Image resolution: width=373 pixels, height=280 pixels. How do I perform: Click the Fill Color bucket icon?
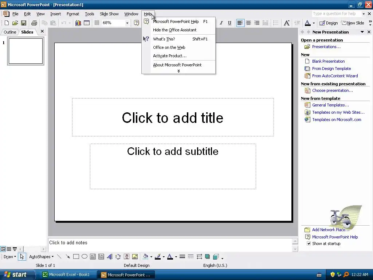click(x=145, y=257)
